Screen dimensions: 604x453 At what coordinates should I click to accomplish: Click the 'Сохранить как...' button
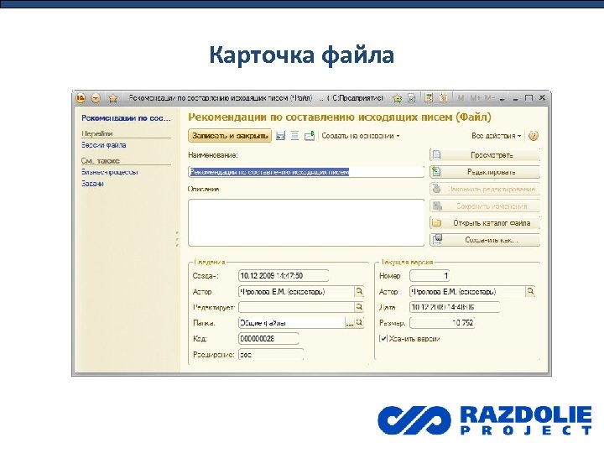(485, 240)
